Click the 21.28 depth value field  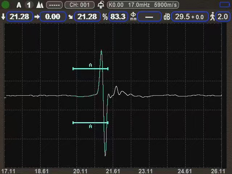tap(20, 17)
